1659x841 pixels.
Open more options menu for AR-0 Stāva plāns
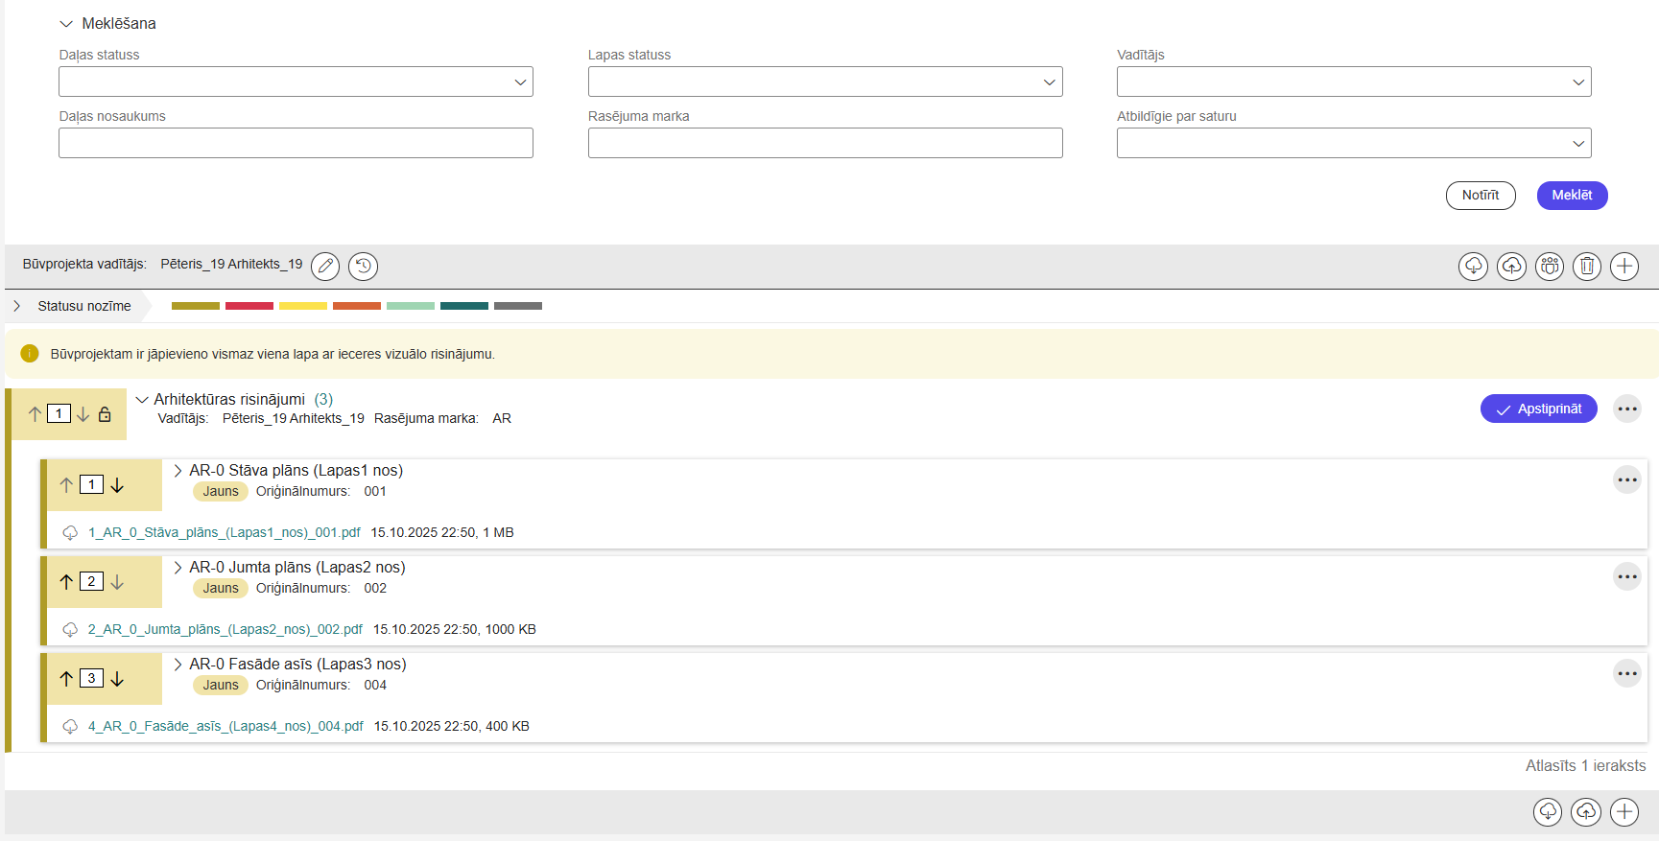[x=1626, y=479]
